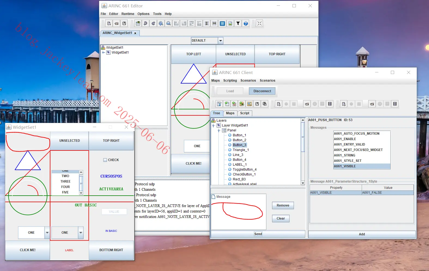Click the collapse arrows icon in Editor toolbar
The height and width of the screenshot is (271, 429).
click(x=260, y=23)
